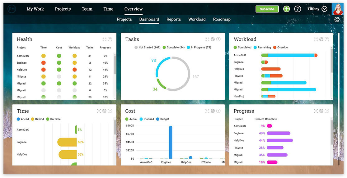Screen dimensions: 347x178
Task: Click the Time widget vertical scrollbar
Action: 115,128
